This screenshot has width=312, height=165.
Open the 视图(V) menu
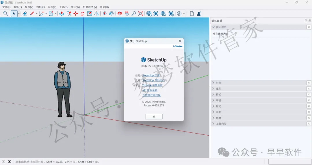click(x=29, y=7)
